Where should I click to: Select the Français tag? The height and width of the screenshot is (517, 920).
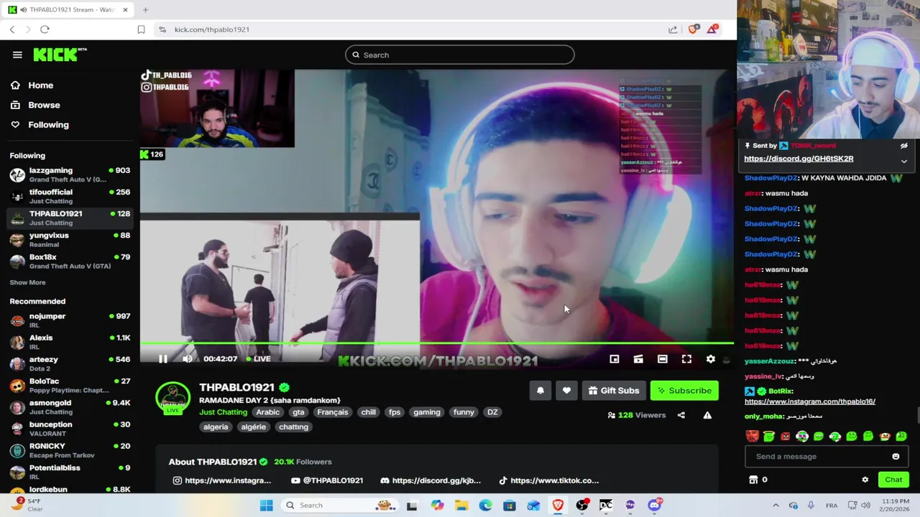(x=332, y=412)
